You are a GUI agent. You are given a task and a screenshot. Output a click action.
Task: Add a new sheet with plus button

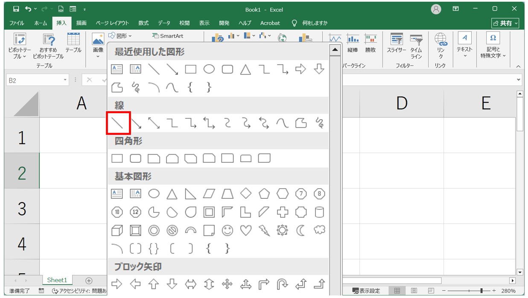pyautogui.click(x=89, y=280)
